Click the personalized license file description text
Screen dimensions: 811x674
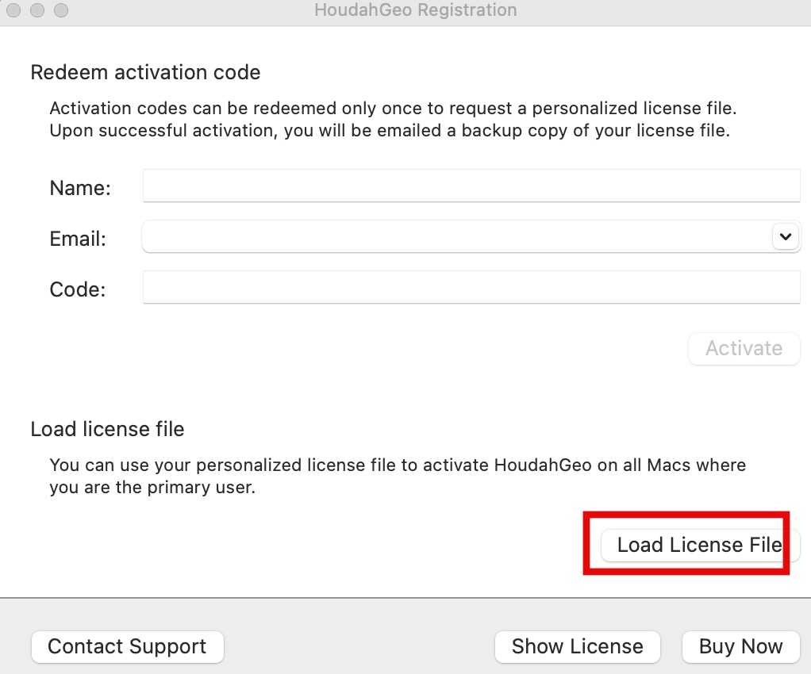(x=398, y=476)
